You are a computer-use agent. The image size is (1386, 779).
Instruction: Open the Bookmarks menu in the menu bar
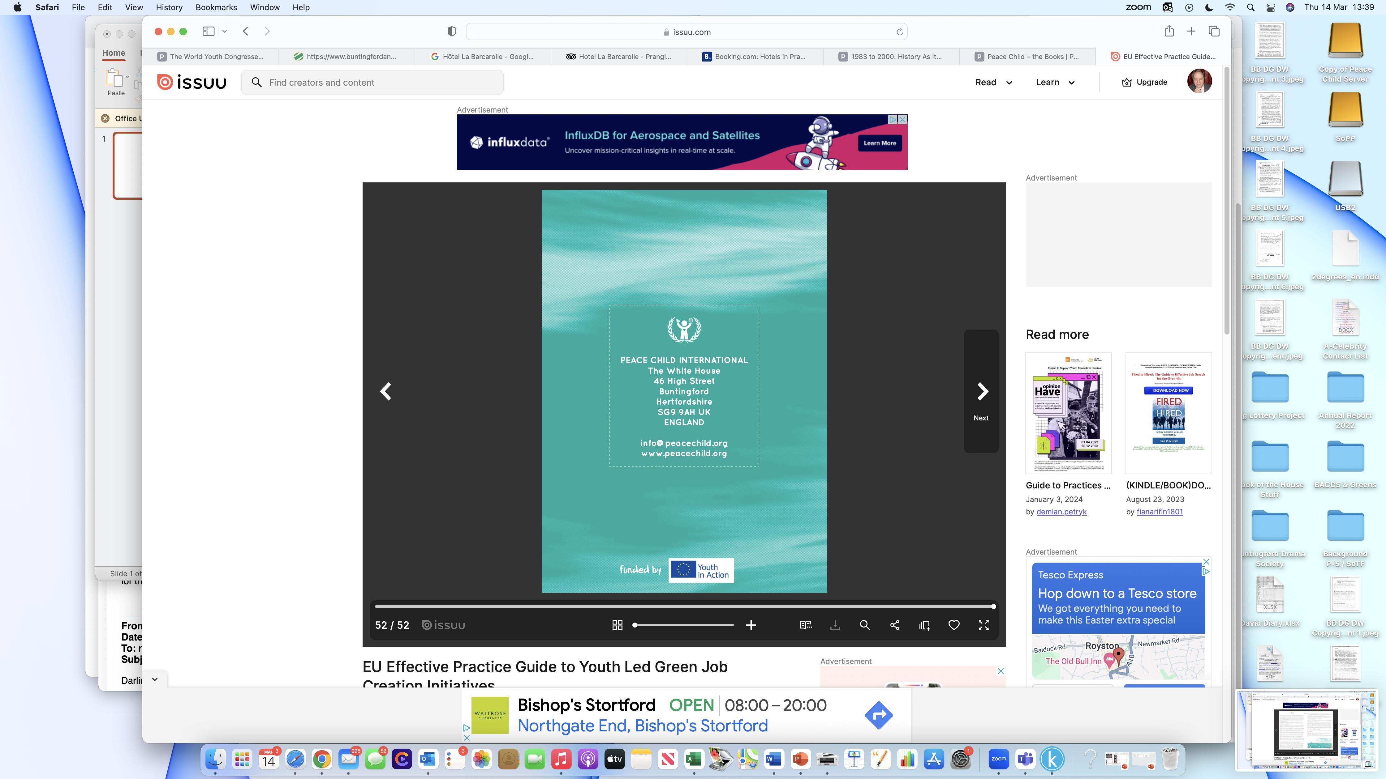pyautogui.click(x=216, y=7)
